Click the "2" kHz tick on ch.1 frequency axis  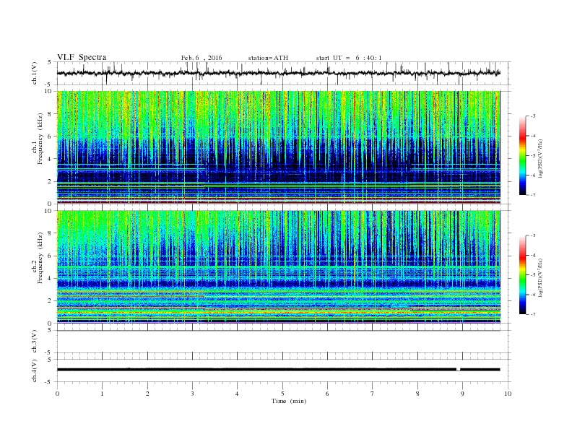51,181
